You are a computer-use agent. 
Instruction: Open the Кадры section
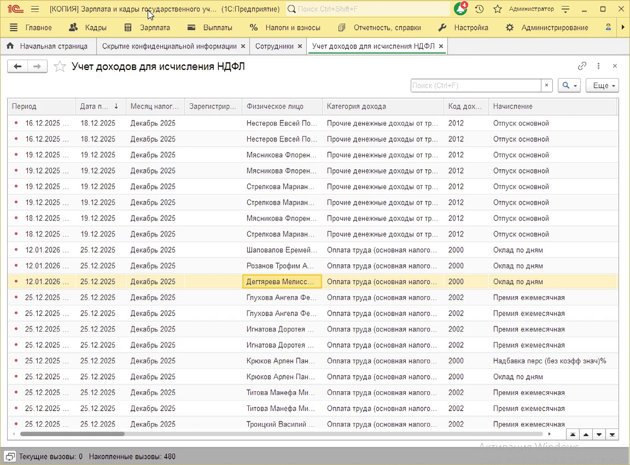click(87, 27)
